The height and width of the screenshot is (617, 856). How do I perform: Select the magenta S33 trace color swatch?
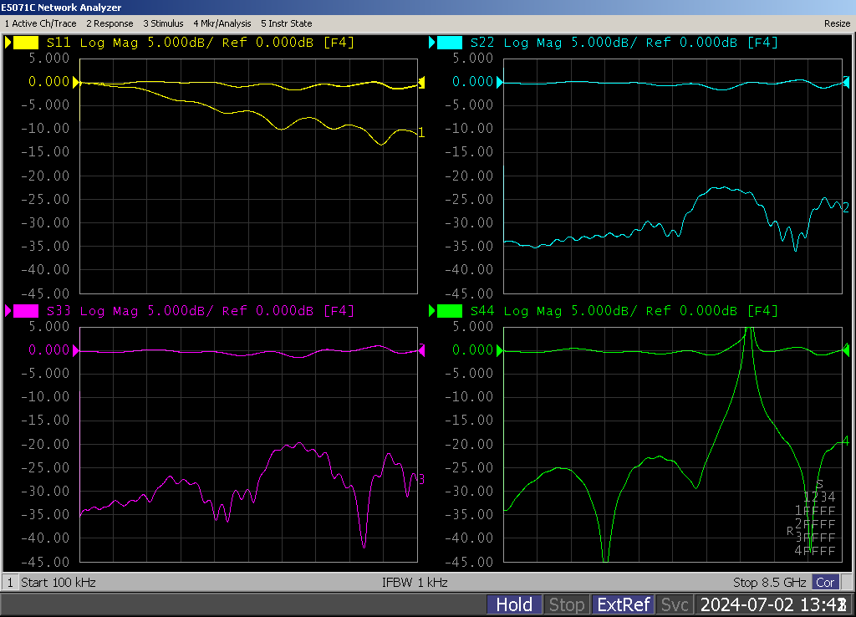coord(25,311)
